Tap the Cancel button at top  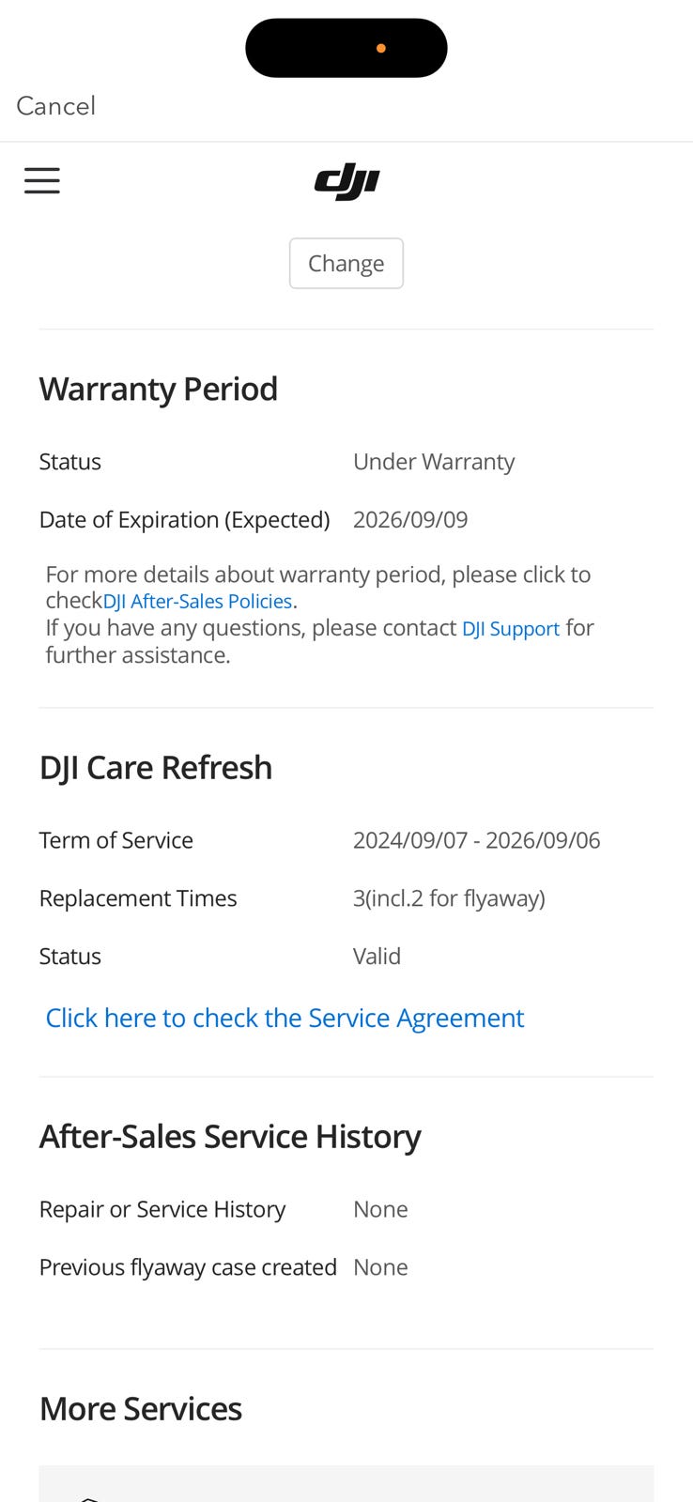tap(56, 106)
